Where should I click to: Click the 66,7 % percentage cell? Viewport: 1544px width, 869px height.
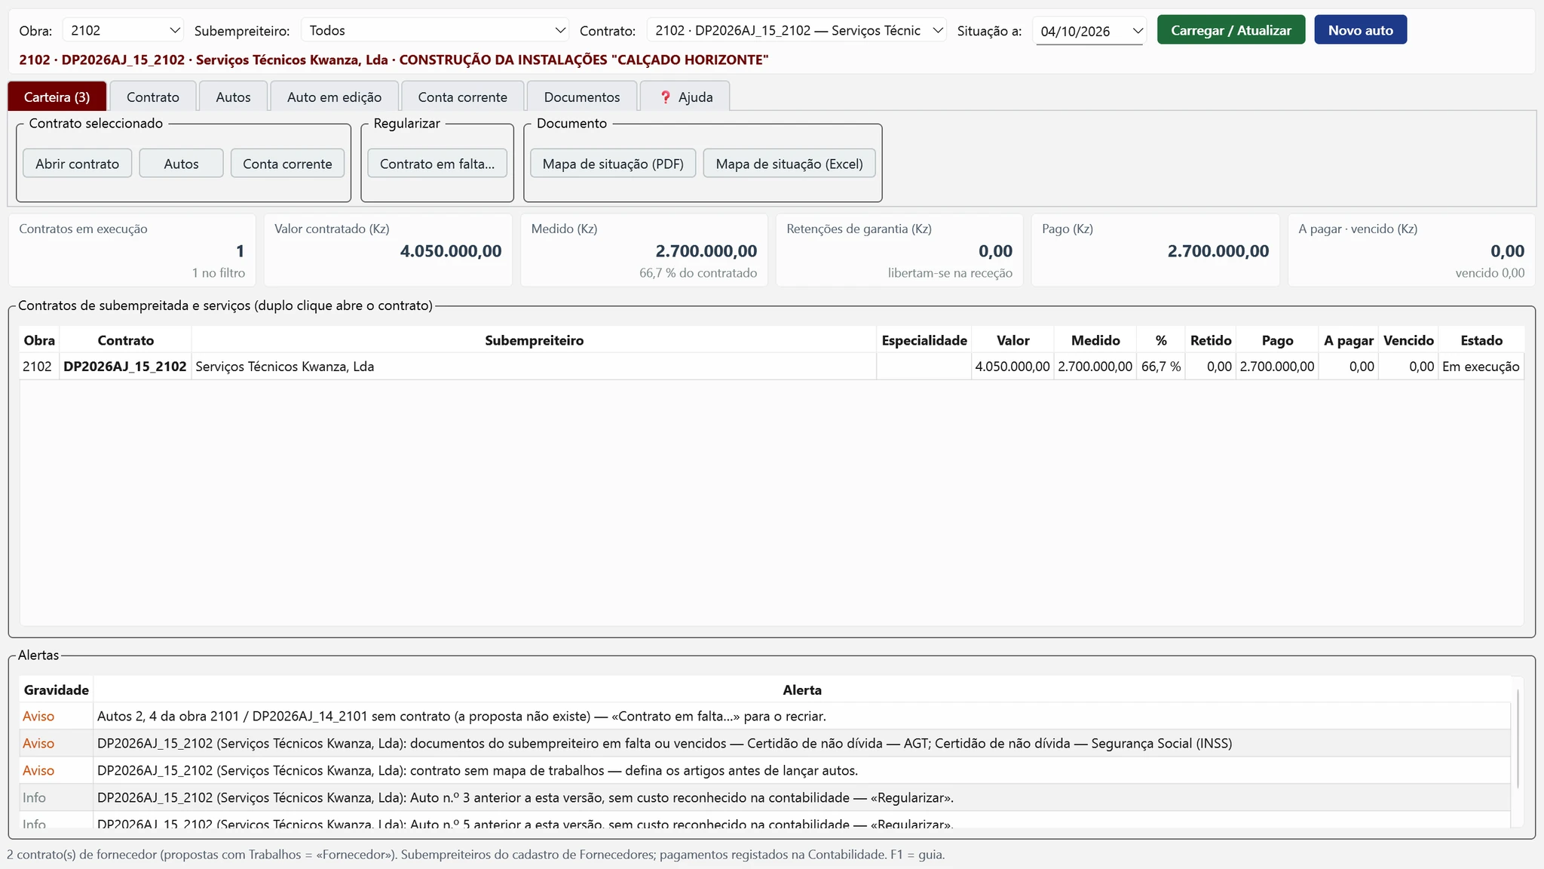[x=1160, y=367]
